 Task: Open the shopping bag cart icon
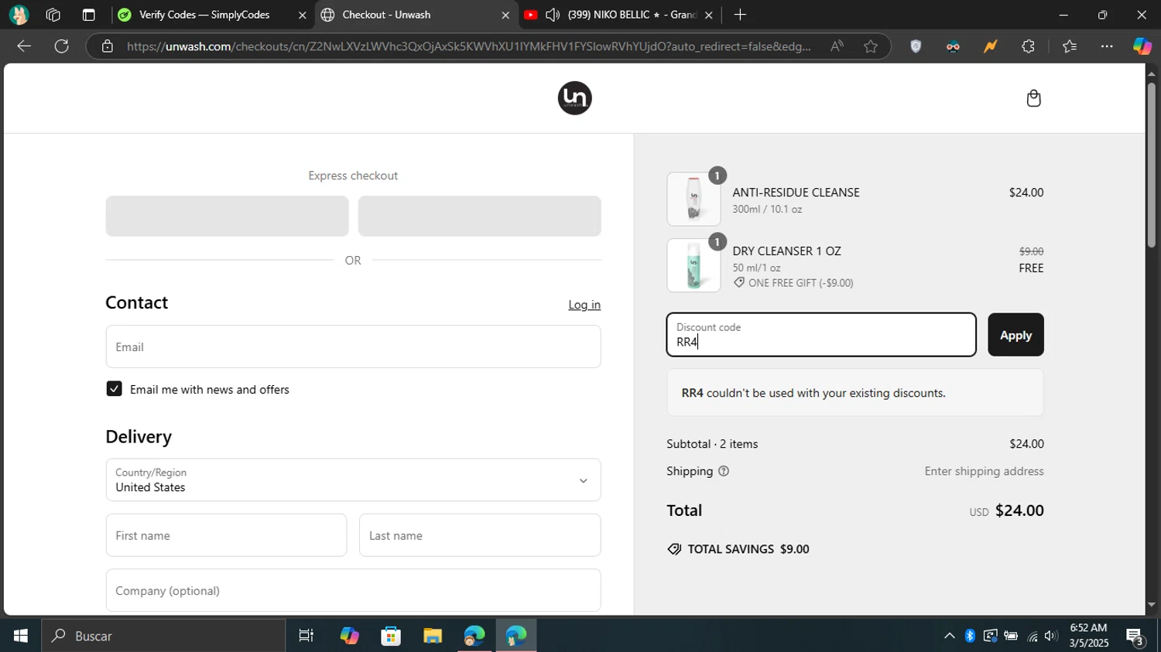(1033, 98)
